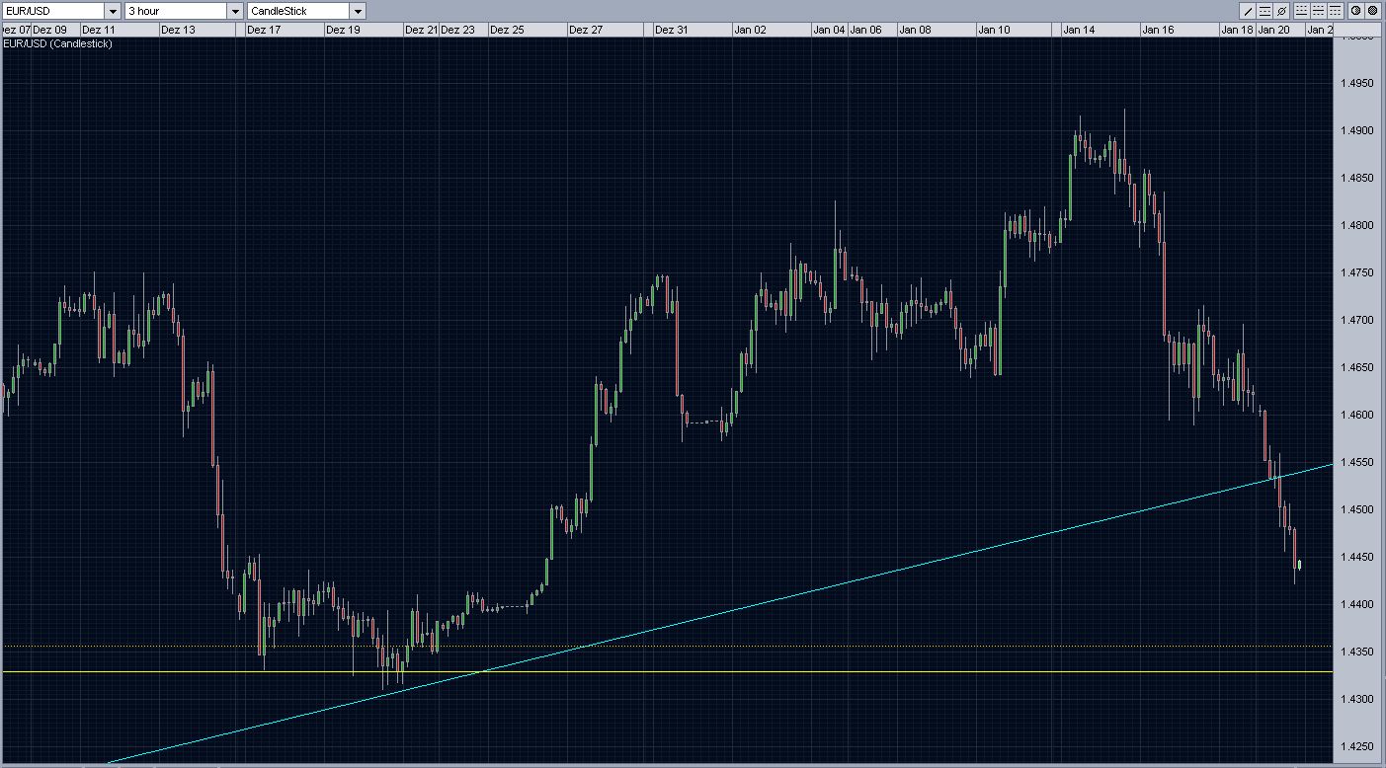
Task: Click the Jan 10 date label
Action: point(994,30)
